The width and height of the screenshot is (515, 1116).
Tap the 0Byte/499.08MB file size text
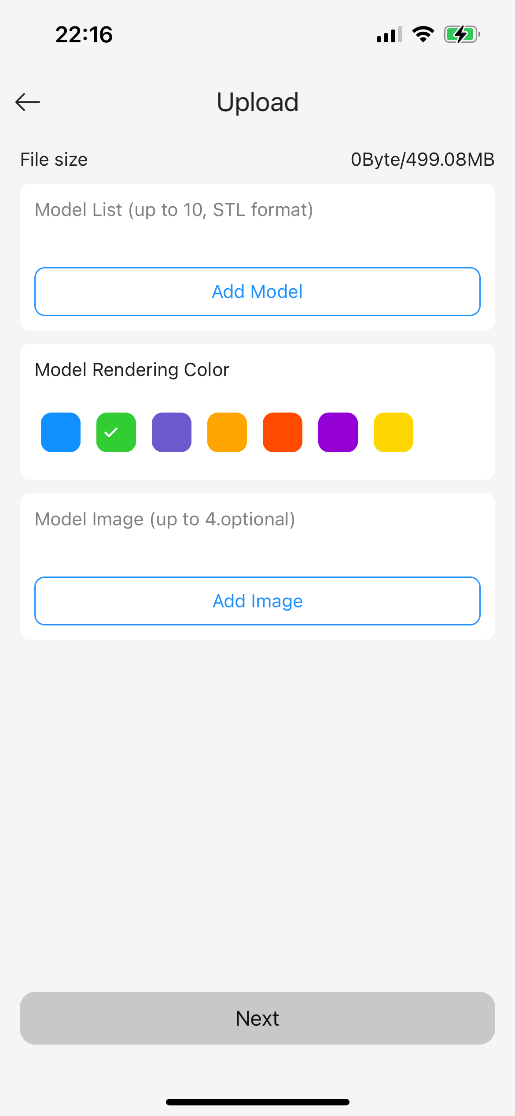tap(423, 160)
